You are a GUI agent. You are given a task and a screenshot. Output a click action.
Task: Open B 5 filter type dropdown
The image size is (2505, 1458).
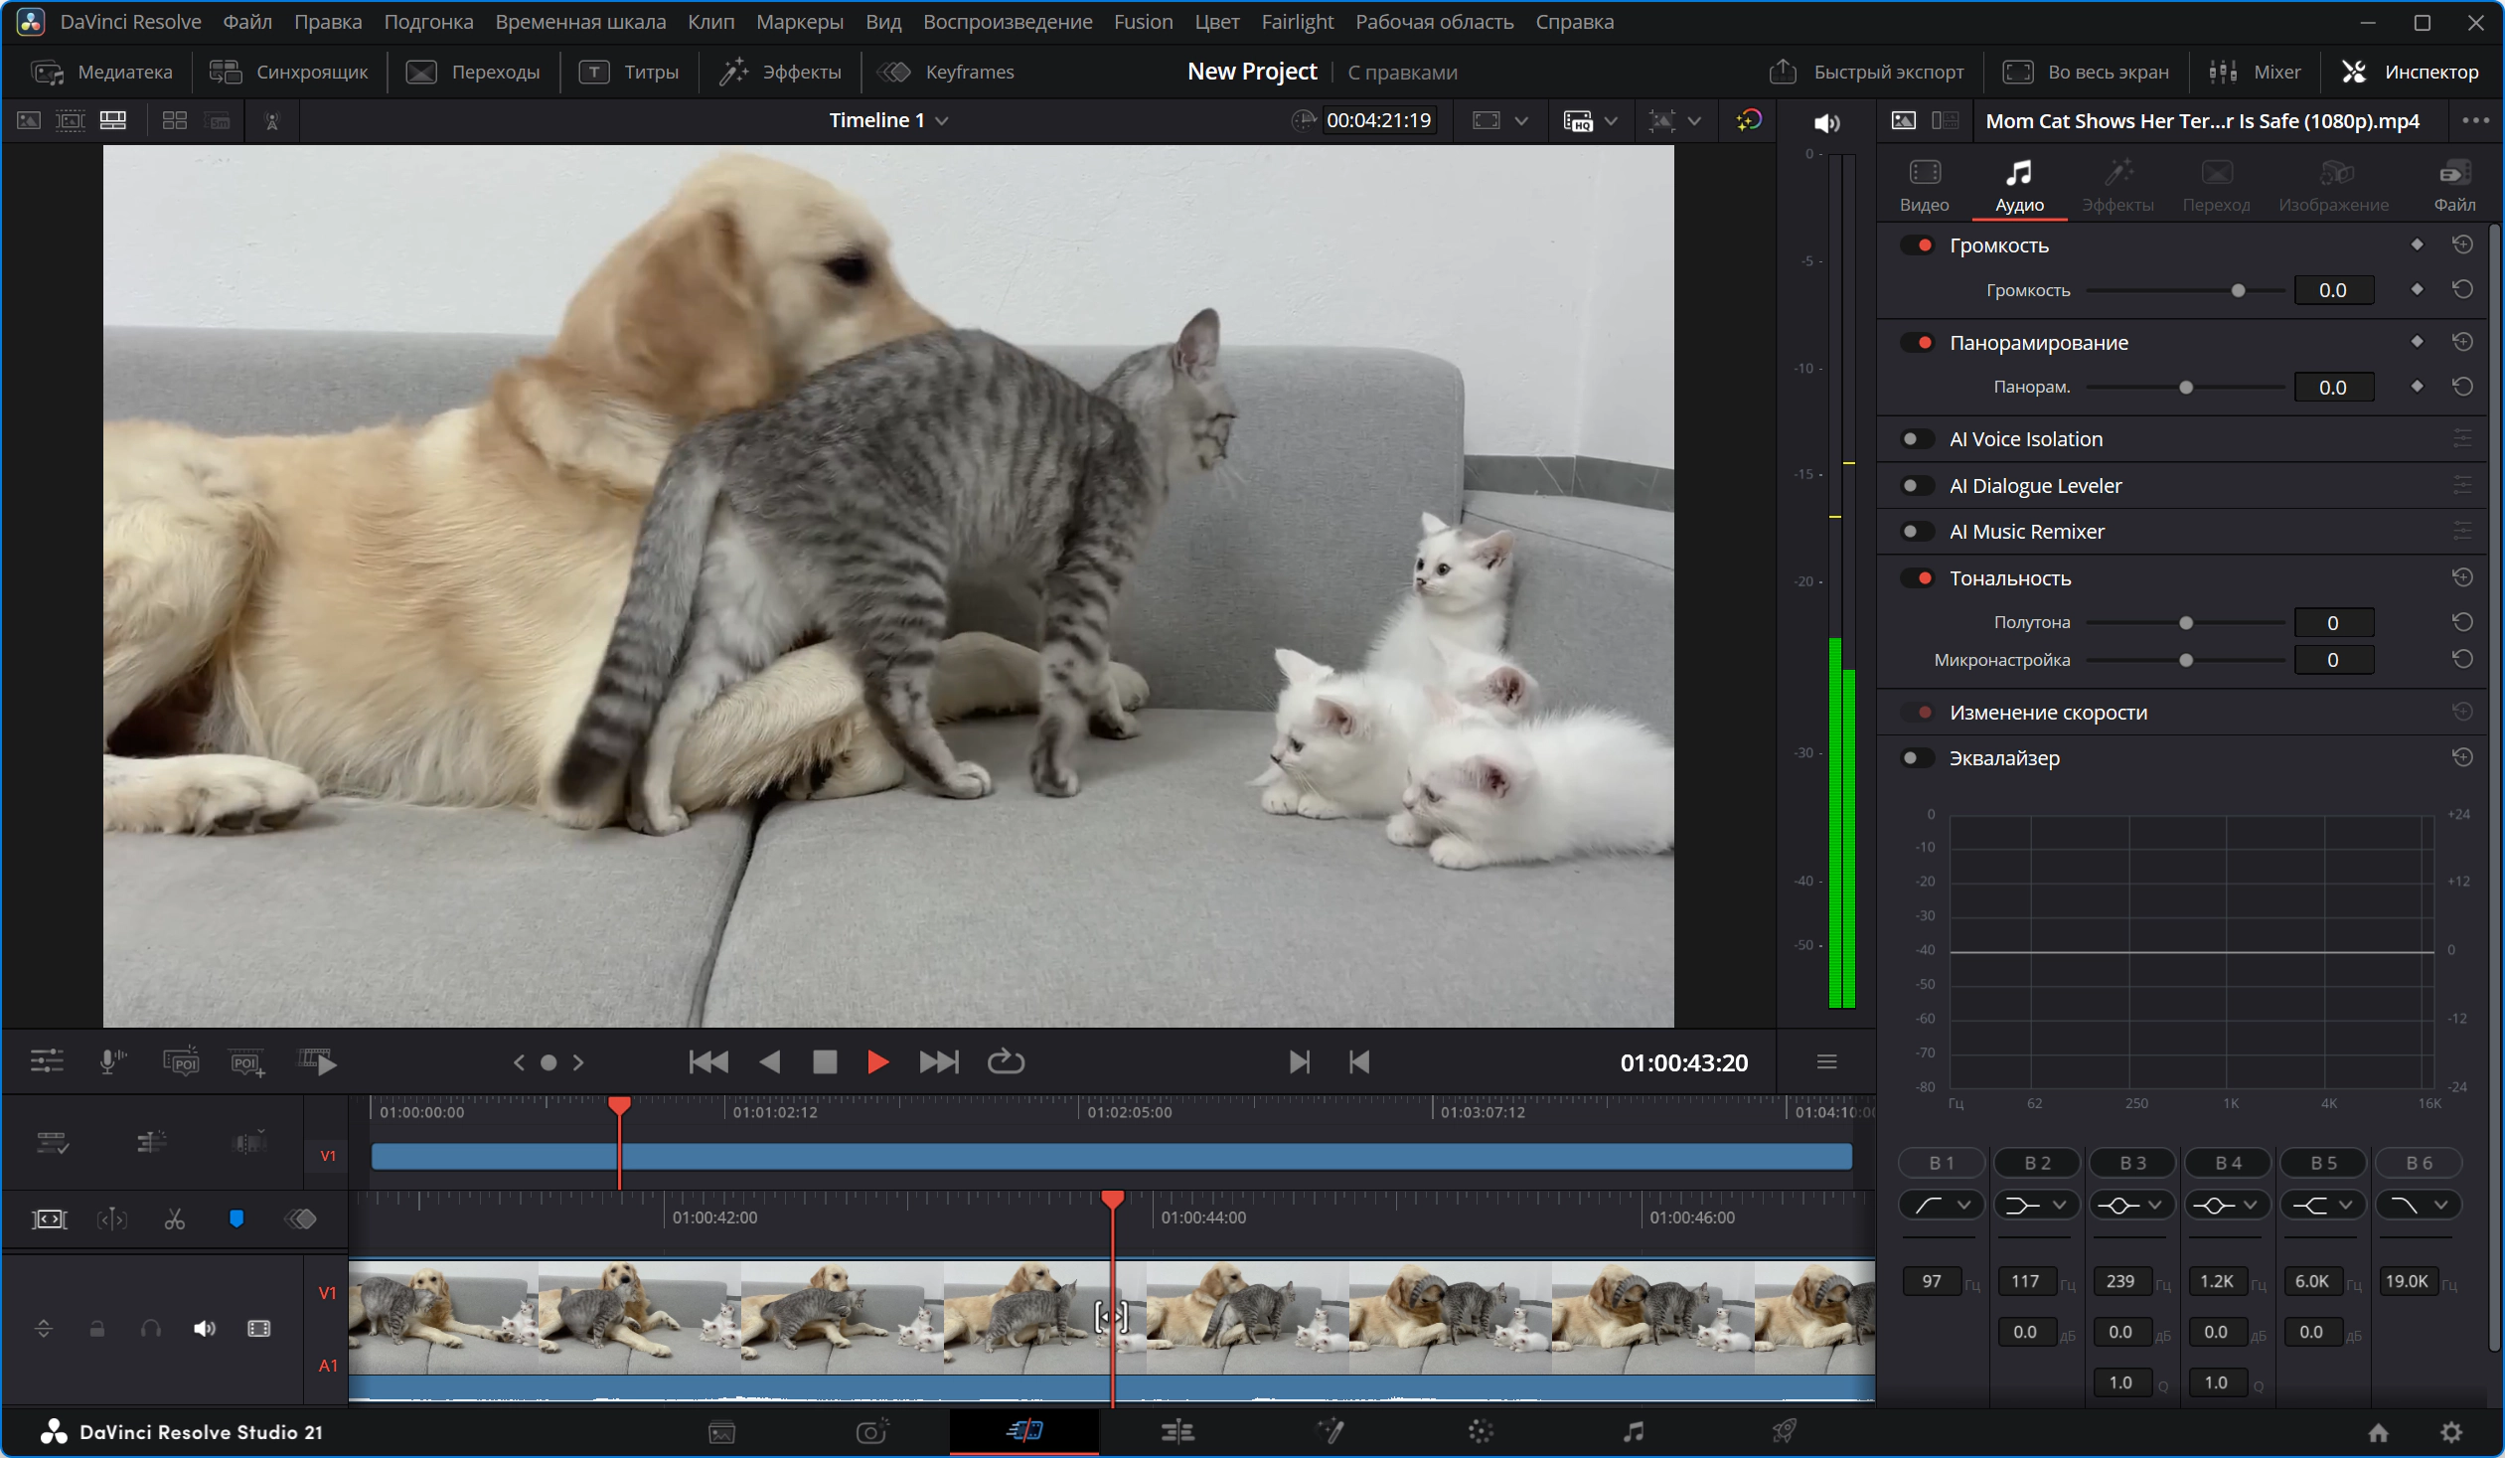point(2322,1206)
